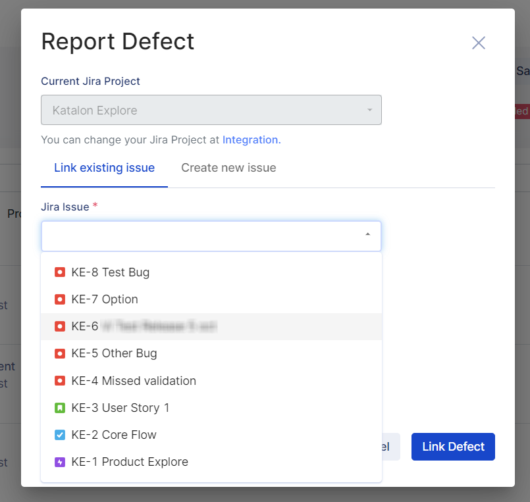Screen dimensions: 530x502
Task: Open the Katalon Explore project dropdown
Action: tap(211, 110)
